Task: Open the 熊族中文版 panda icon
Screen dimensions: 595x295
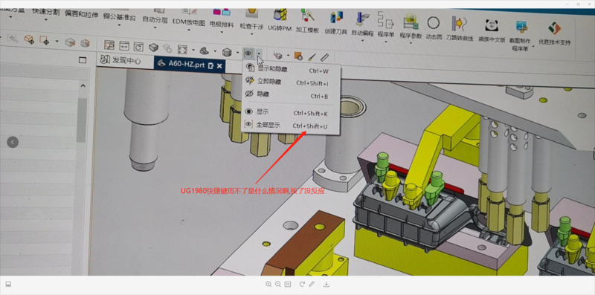Action: pyautogui.click(x=492, y=25)
